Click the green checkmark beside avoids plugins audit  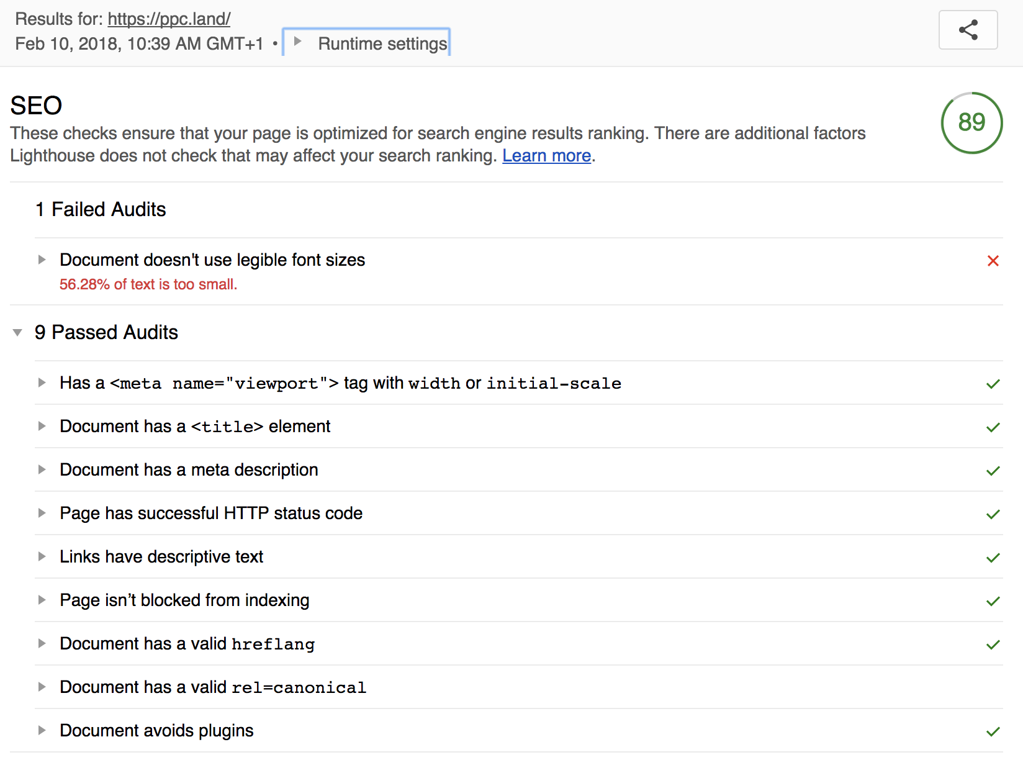(993, 731)
